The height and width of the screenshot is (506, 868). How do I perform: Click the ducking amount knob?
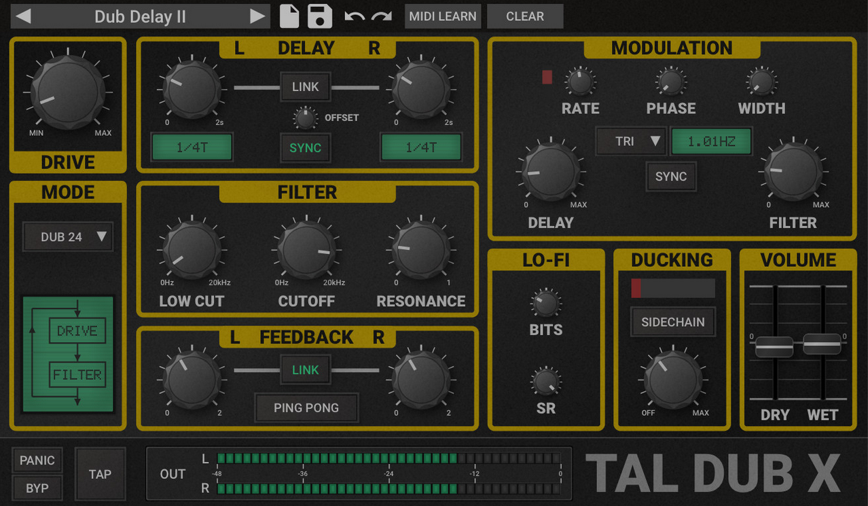[673, 380]
